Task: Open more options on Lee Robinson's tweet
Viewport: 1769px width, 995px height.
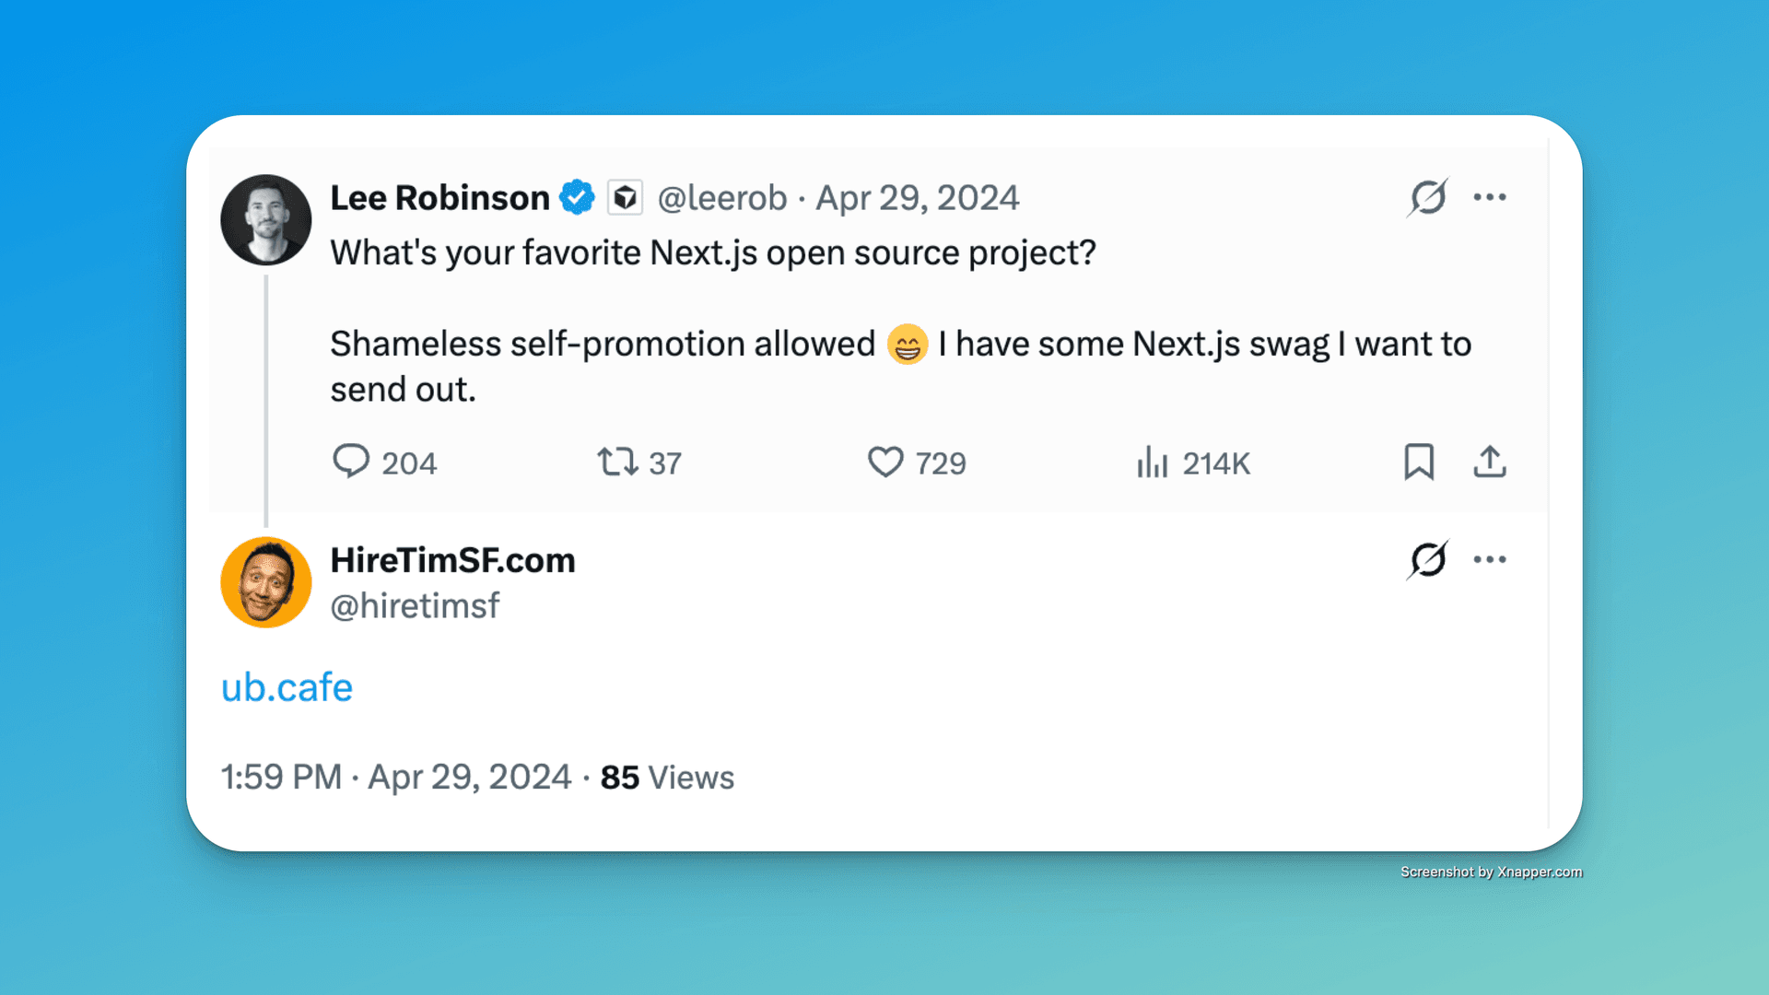Action: click(x=1490, y=197)
